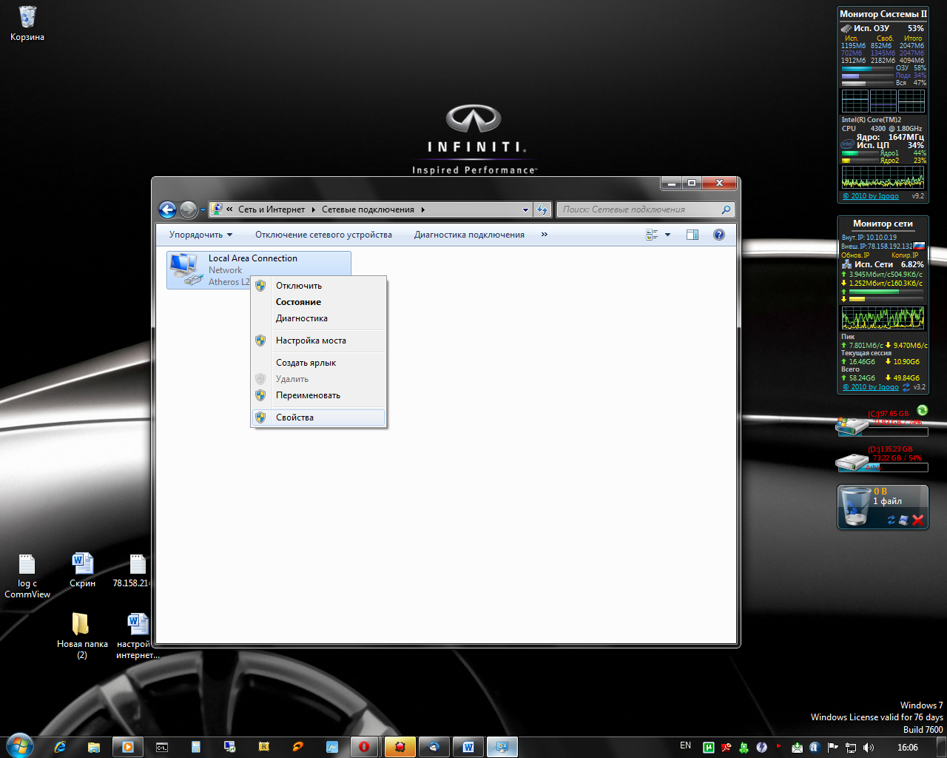The image size is (947, 758).
Task: Launch Internet Explorer from the taskbar
Action: (x=60, y=747)
